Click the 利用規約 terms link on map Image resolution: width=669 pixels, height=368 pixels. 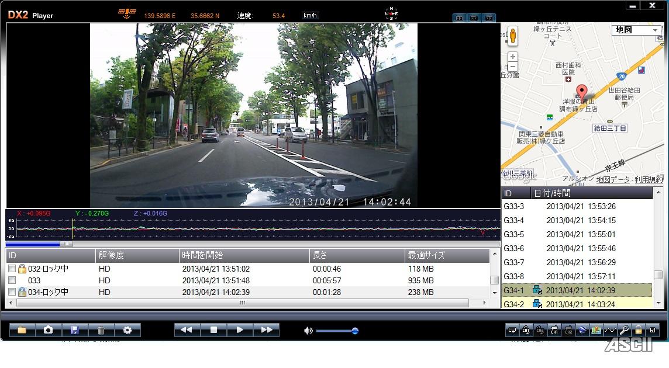[649, 180]
